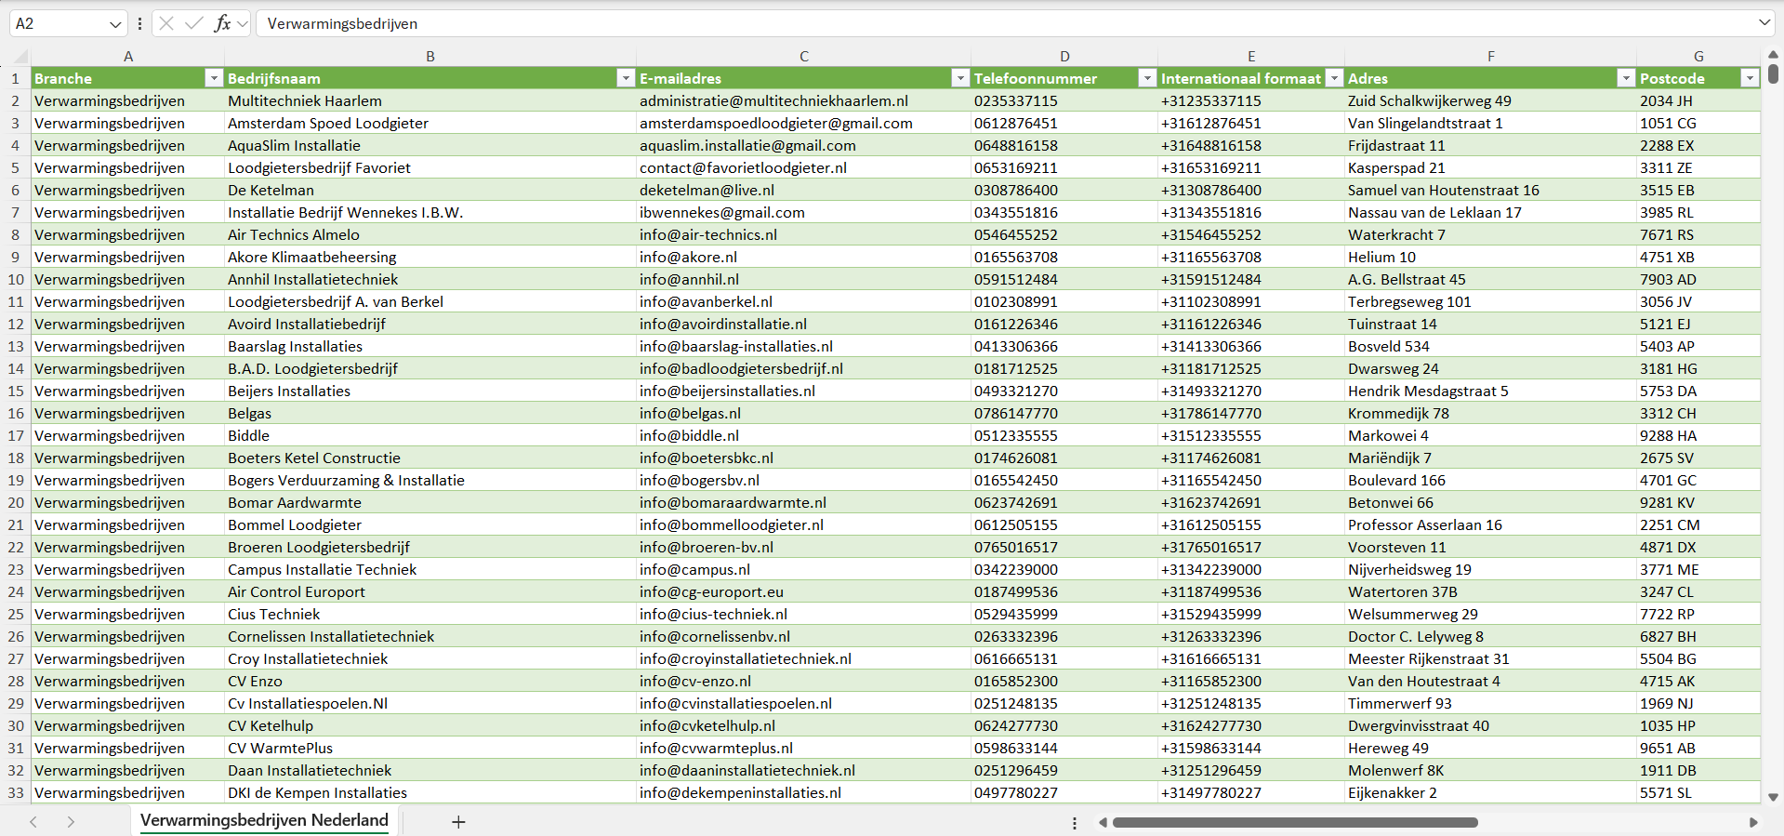Viewport: 1784px width, 836px height.
Task: Click the next sheet navigation arrow
Action: [x=71, y=822]
